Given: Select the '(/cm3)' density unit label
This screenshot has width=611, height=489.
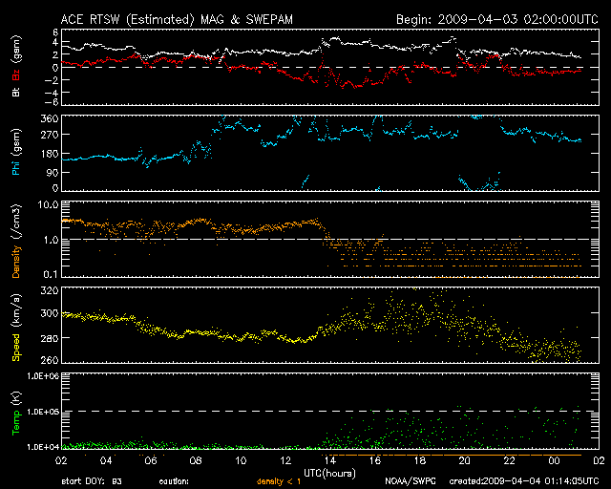Looking at the screenshot, I should click(16, 222).
